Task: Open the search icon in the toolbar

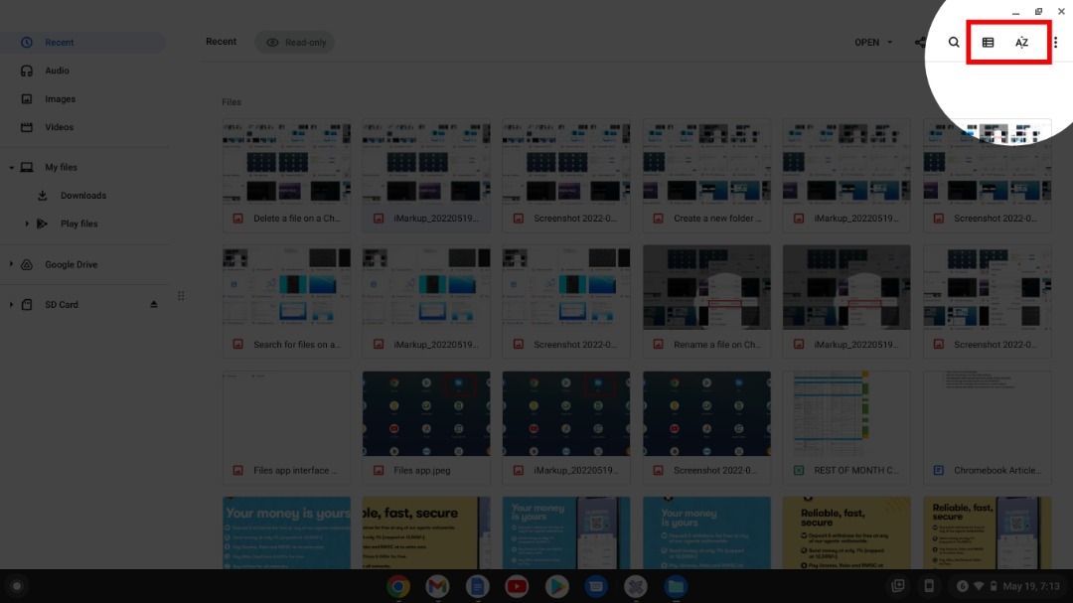Action: [953, 43]
